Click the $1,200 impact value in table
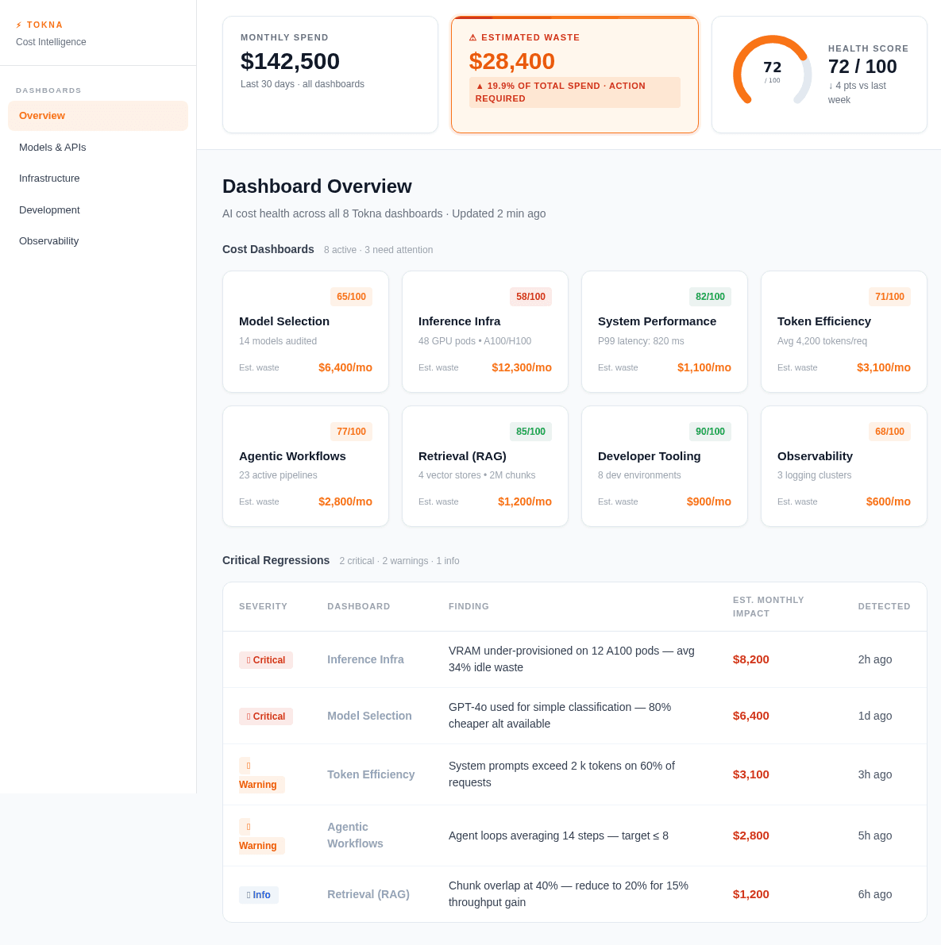Image resolution: width=941 pixels, height=945 pixels. (751, 894)
